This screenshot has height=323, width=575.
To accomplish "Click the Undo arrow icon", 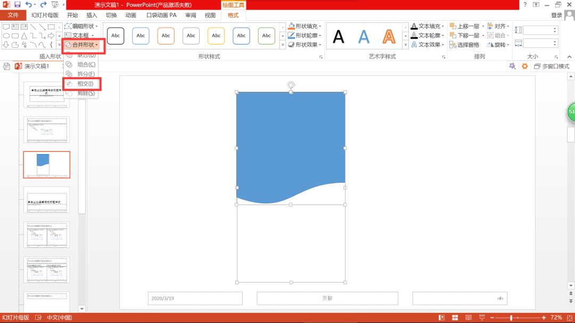I will [x=29, y=5].
